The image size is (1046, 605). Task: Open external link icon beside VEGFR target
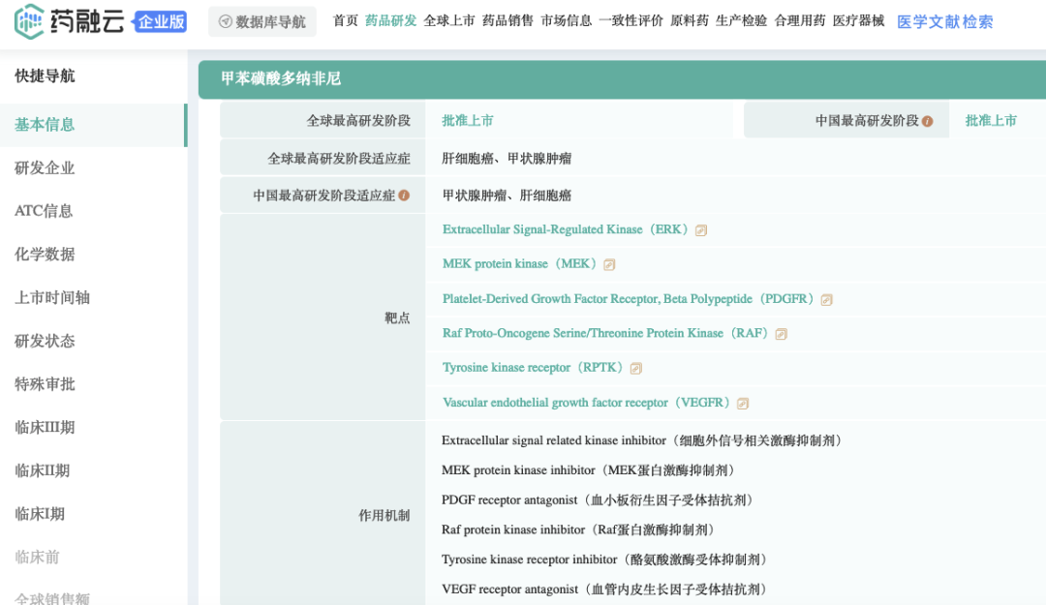click(x=742, y=404)
